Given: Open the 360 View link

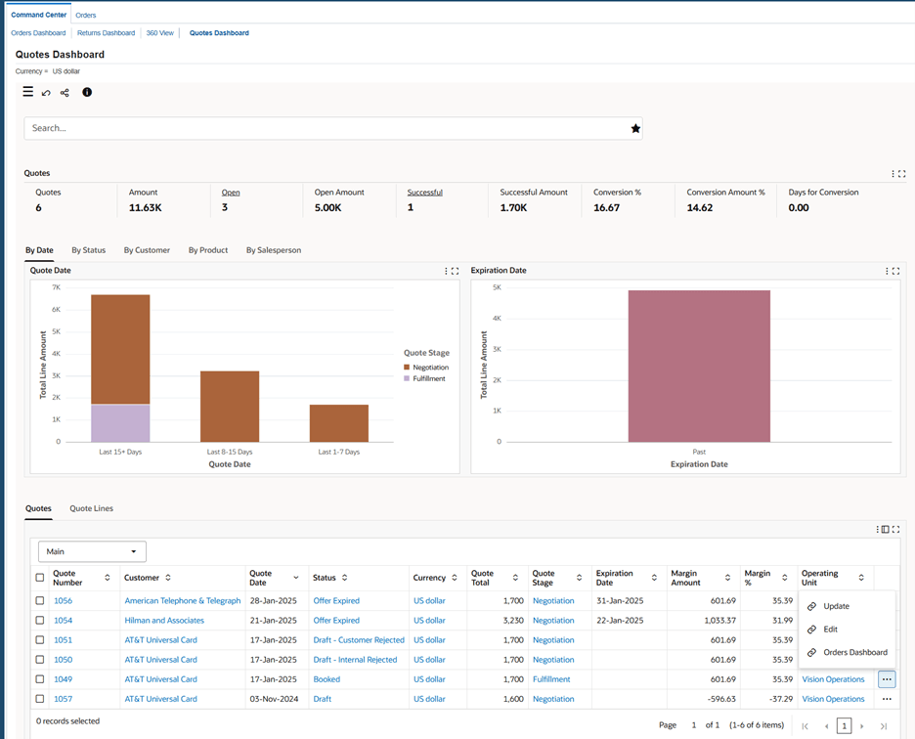Looking at the screenshot, I should pos(160,33).
